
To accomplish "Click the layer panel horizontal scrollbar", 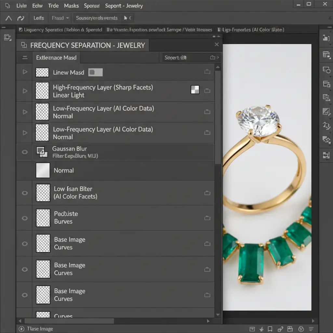I will (68, 321).
